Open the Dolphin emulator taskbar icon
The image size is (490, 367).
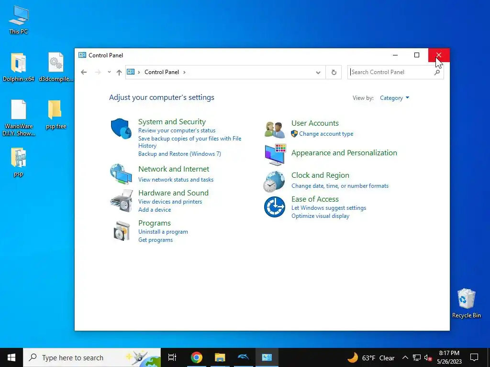click(x=244, y=357)
